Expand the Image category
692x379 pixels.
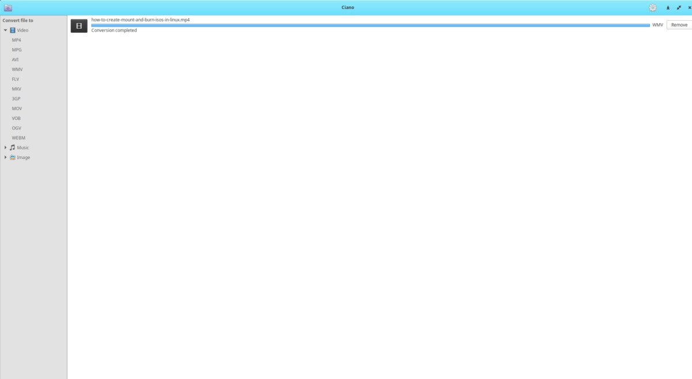point(5,157)
